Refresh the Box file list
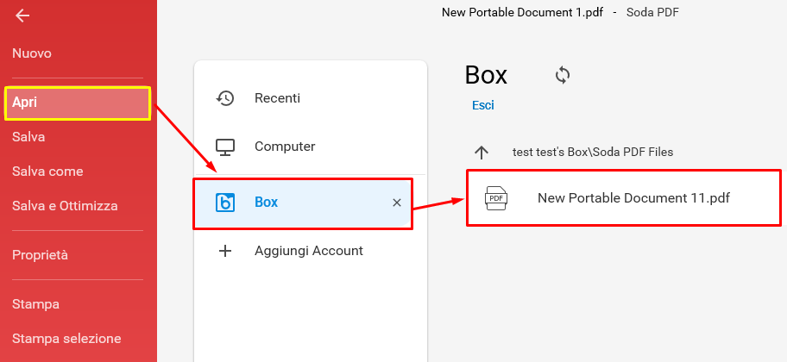 [x=563, y=76]
